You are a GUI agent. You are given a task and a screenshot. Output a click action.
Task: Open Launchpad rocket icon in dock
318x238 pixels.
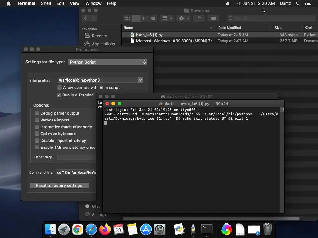tap(64, 230)
